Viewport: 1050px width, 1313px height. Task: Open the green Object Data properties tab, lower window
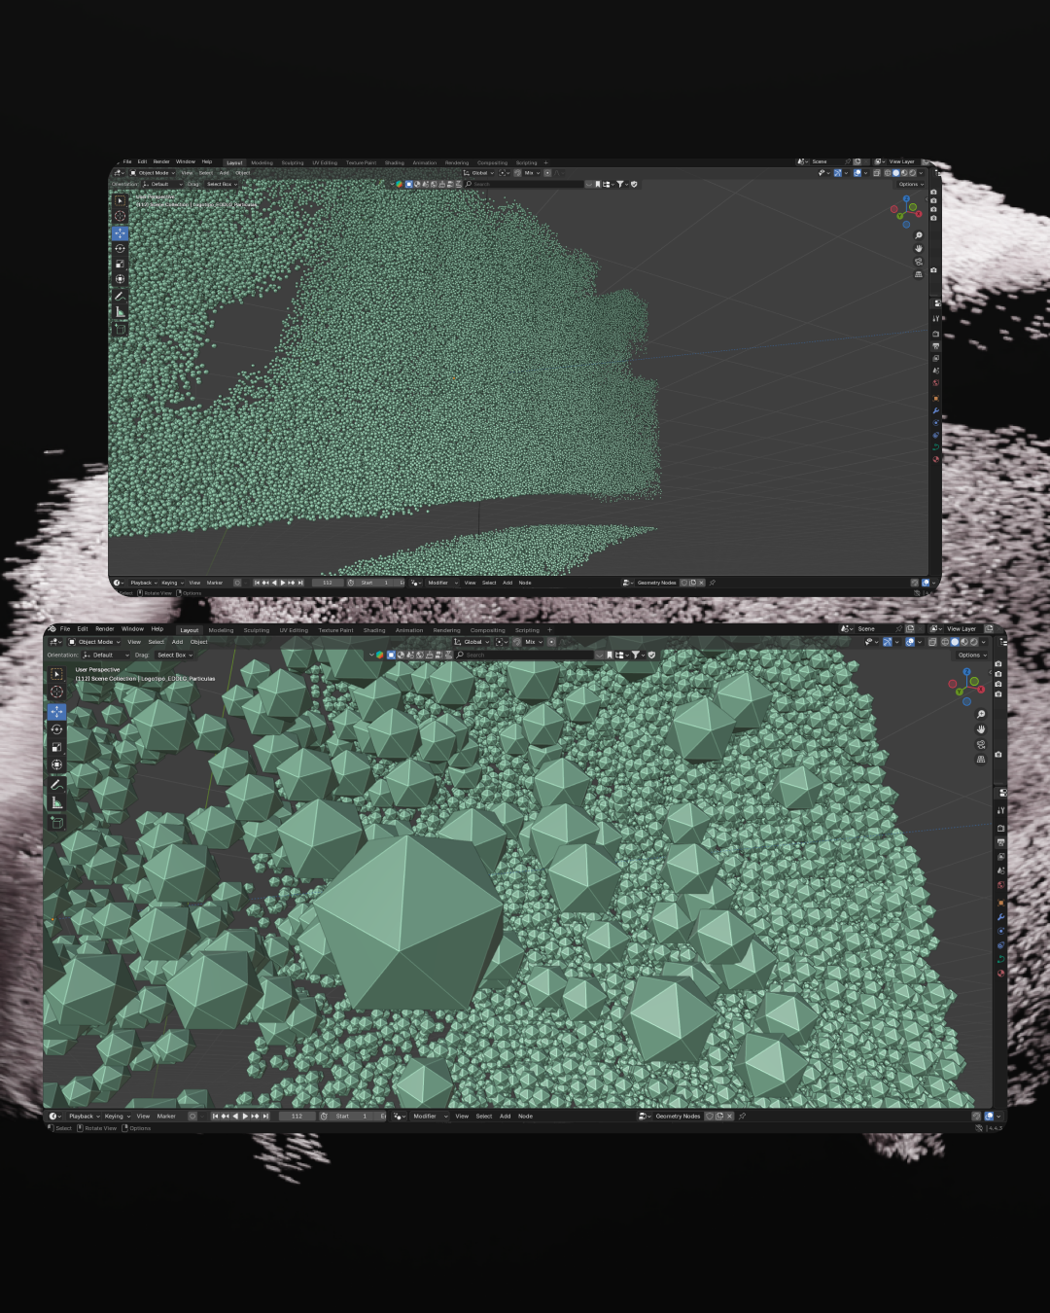(1000, 959)
